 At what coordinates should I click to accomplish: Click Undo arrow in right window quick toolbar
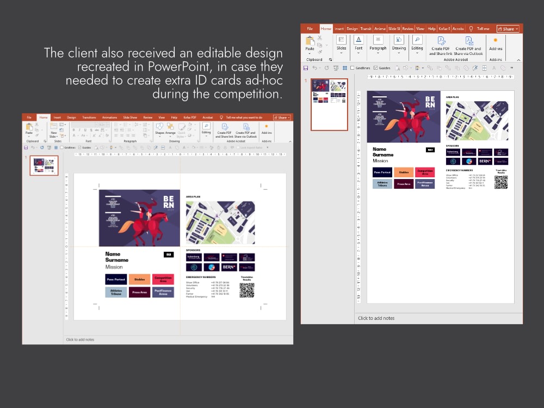[x=314, y=68]
